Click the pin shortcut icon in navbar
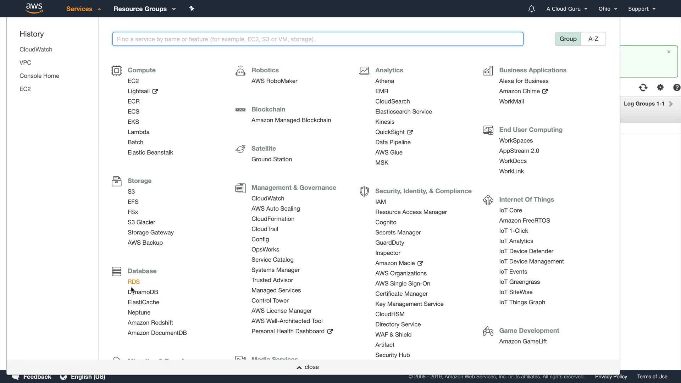 click(192, 9)
